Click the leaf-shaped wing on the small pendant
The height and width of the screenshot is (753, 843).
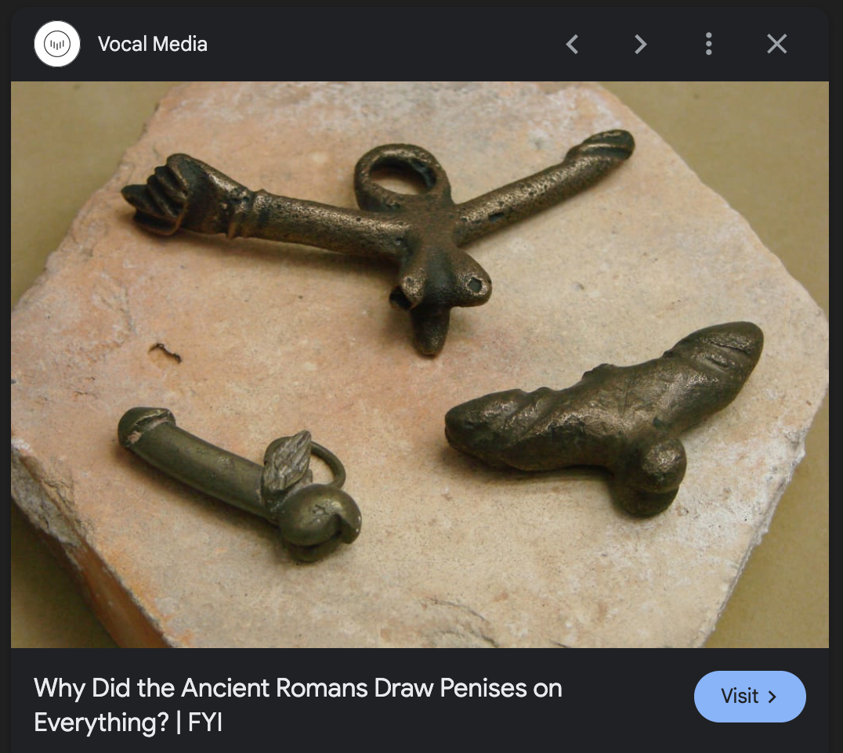(288, 462)
